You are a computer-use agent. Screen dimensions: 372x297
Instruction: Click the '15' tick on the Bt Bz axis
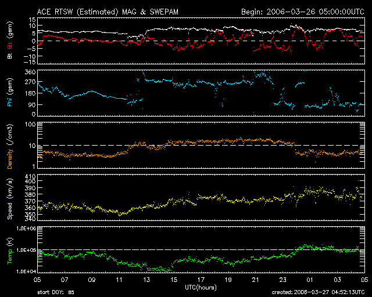tap(33, 20)
